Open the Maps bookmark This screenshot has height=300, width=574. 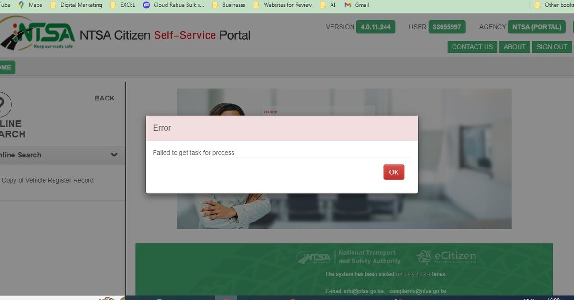coord(30,5)
